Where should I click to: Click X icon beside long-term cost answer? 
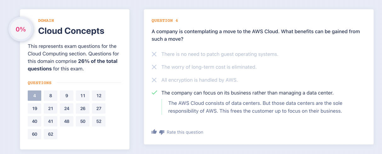(x=154, y=67)
